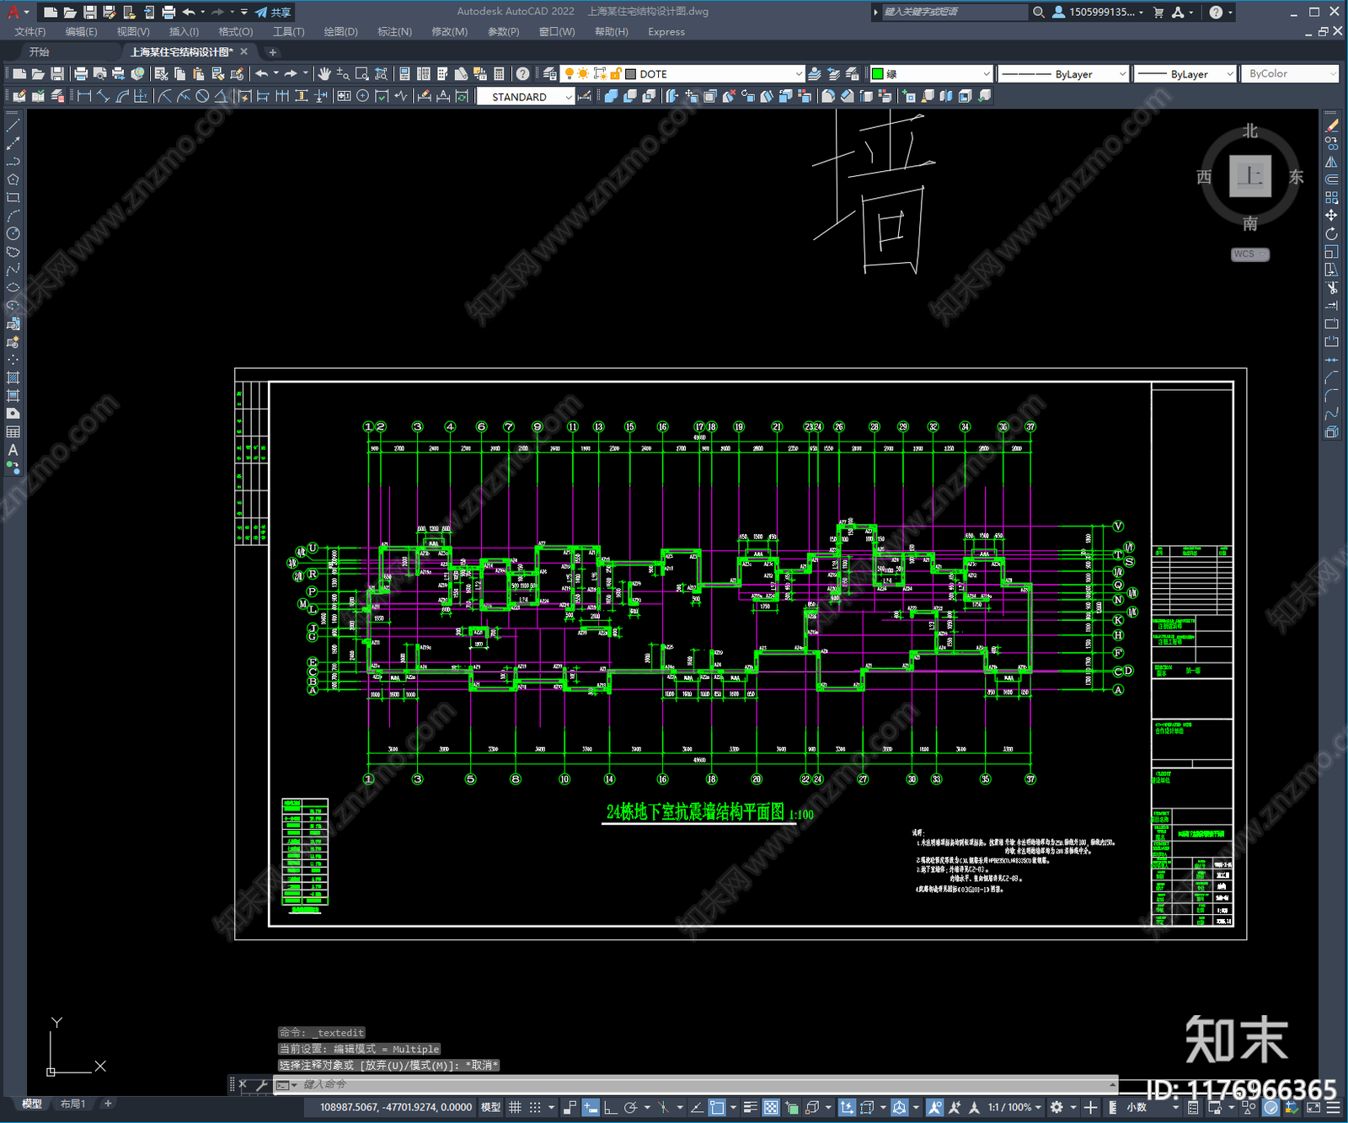Open the 文件(F) menu

coord(29,32)
